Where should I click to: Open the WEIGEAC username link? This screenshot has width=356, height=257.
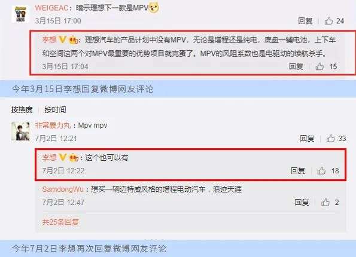point(51,8)
